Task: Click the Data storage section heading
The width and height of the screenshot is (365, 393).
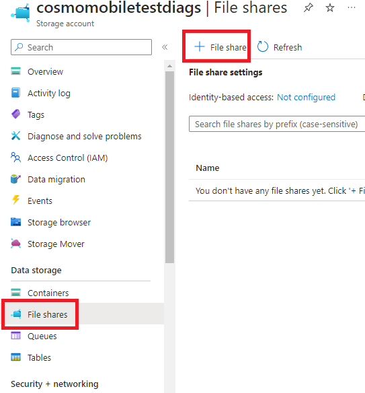Action: pyautogui.click(x=36, y=271)
